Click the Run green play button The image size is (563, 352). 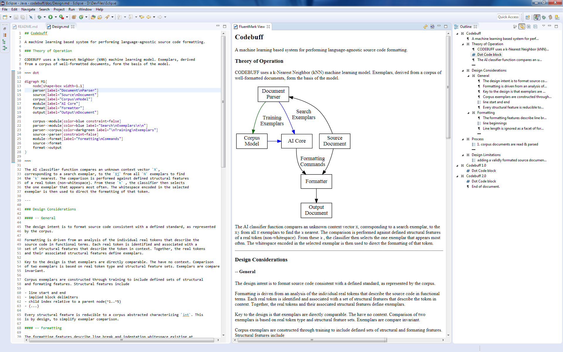click(x=50, y=17)
